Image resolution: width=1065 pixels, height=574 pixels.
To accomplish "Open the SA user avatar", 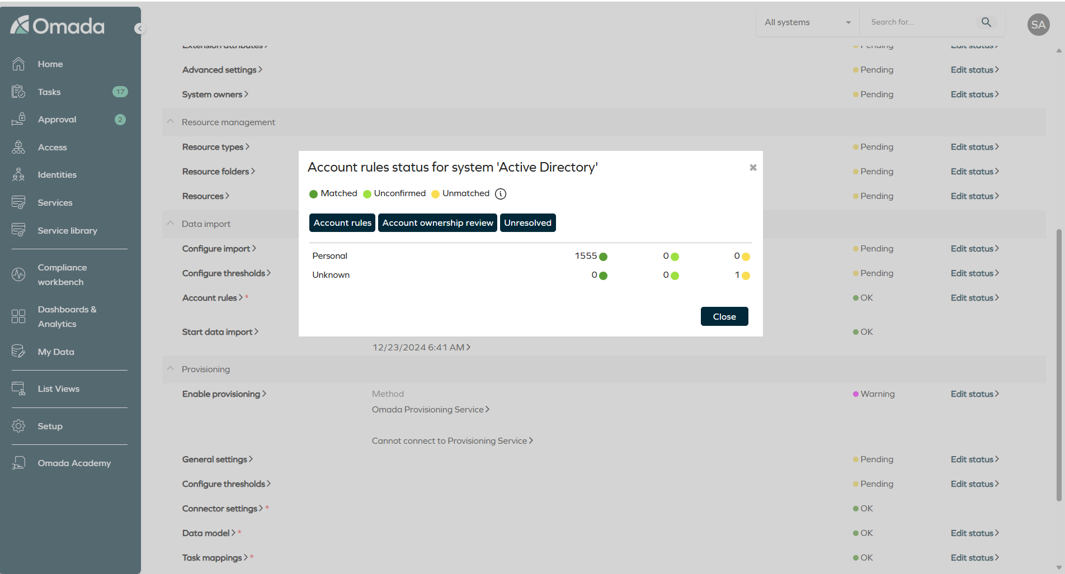I will coord(1038,25).
